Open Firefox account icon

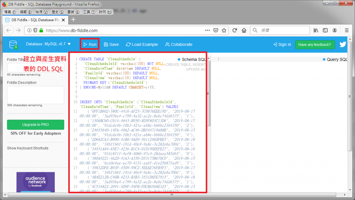[x=335, y=30]
